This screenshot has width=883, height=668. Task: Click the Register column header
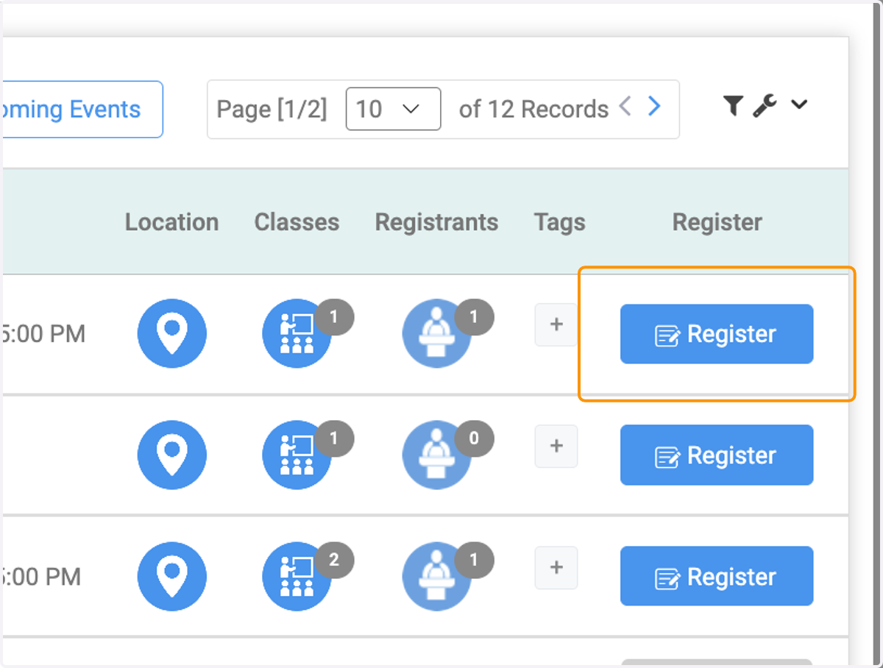pyautogui.click(x=717, y=223)
